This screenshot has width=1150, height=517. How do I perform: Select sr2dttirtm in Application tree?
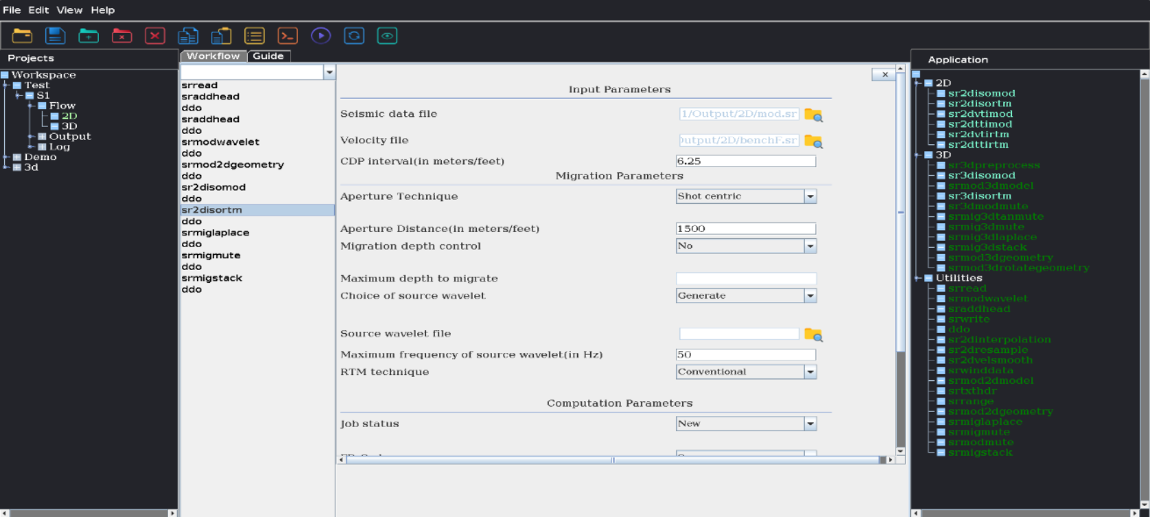978,145
